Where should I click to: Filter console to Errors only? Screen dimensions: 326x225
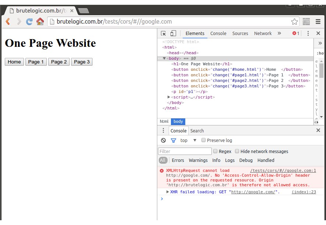[178, 160]
